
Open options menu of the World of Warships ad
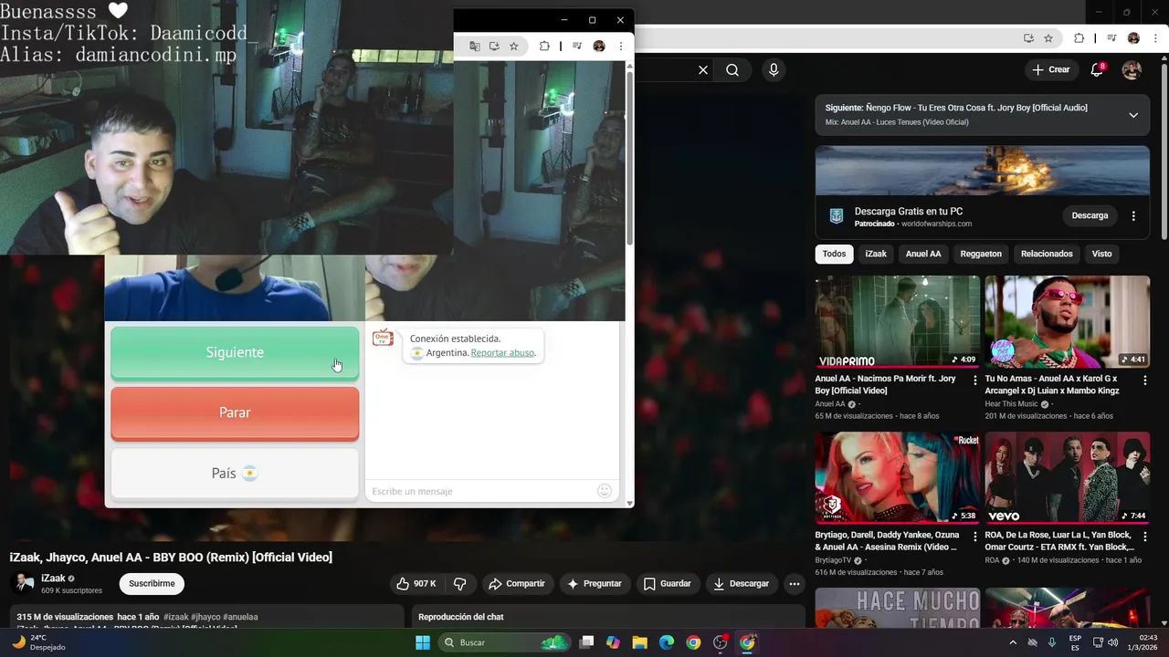click(x=1133, y=216)
